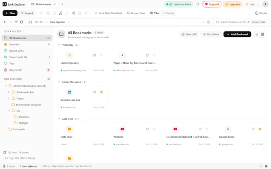Open Group: Date menu
Screen dimensions: 271x169
[136, 13]
